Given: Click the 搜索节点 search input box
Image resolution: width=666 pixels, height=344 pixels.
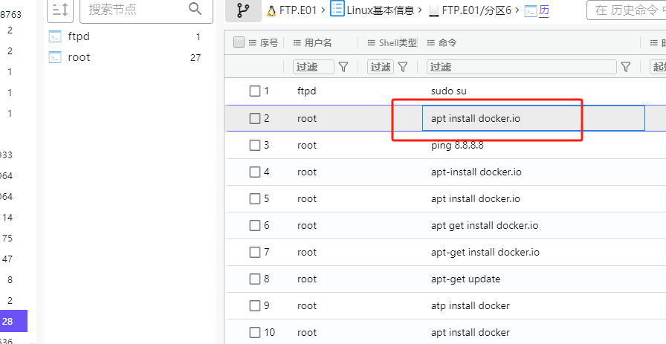Looking at the screenshot, I should tap(134, 10).
